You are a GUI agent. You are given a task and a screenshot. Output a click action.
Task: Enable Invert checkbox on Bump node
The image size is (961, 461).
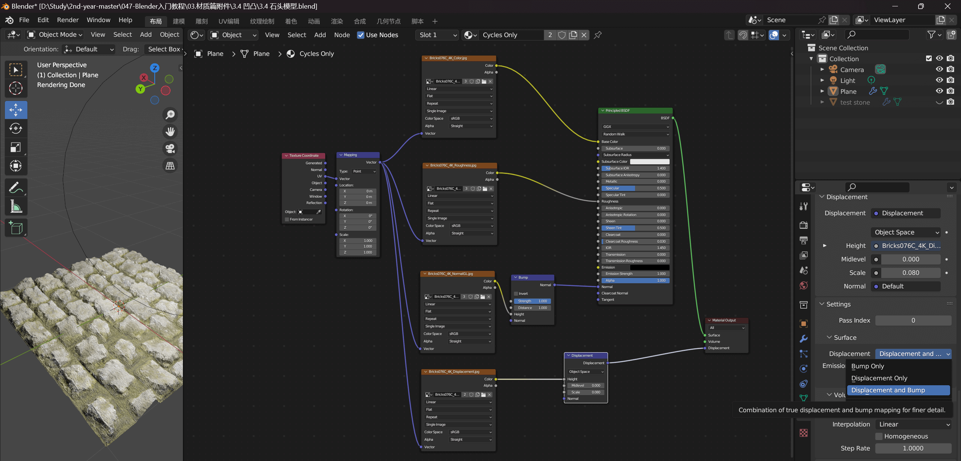(x=516, y=294)
